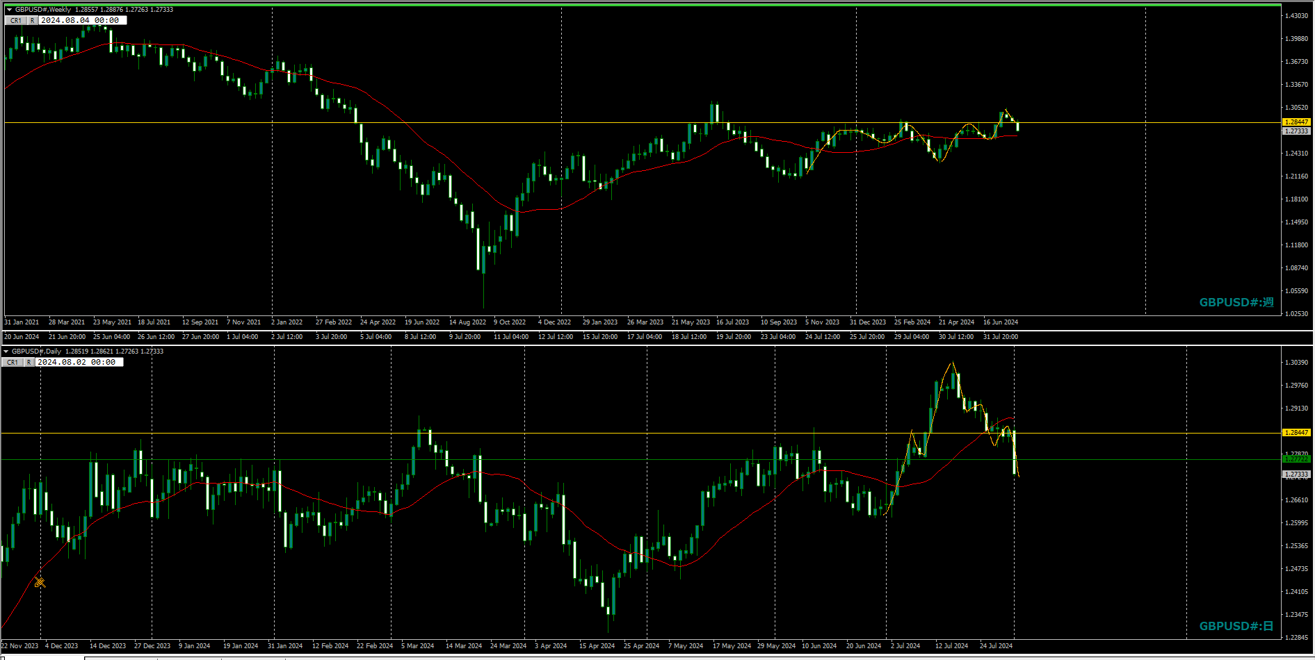Click the 22 Nov 2023 date on the Daily time axis
Screen dimensions: 1315x660
point(20,646)
